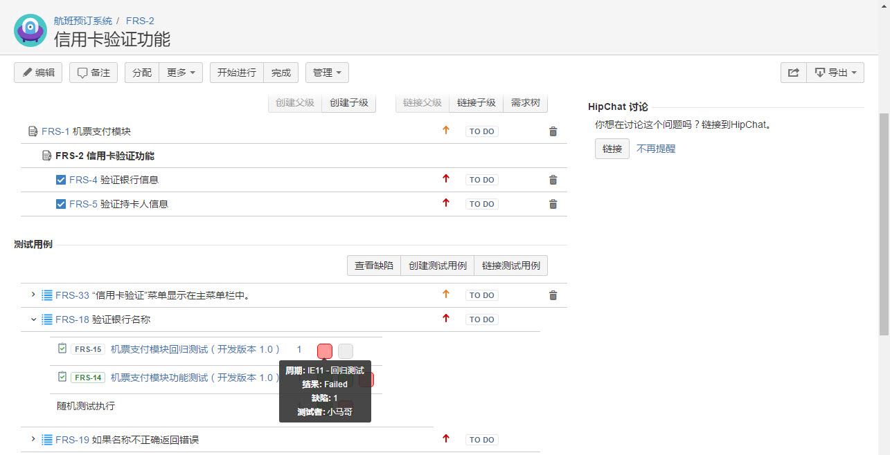Click the FRS-14 test plan clipboard icon
This screenshot has height=455, width=890.
[x=62, y=378]
